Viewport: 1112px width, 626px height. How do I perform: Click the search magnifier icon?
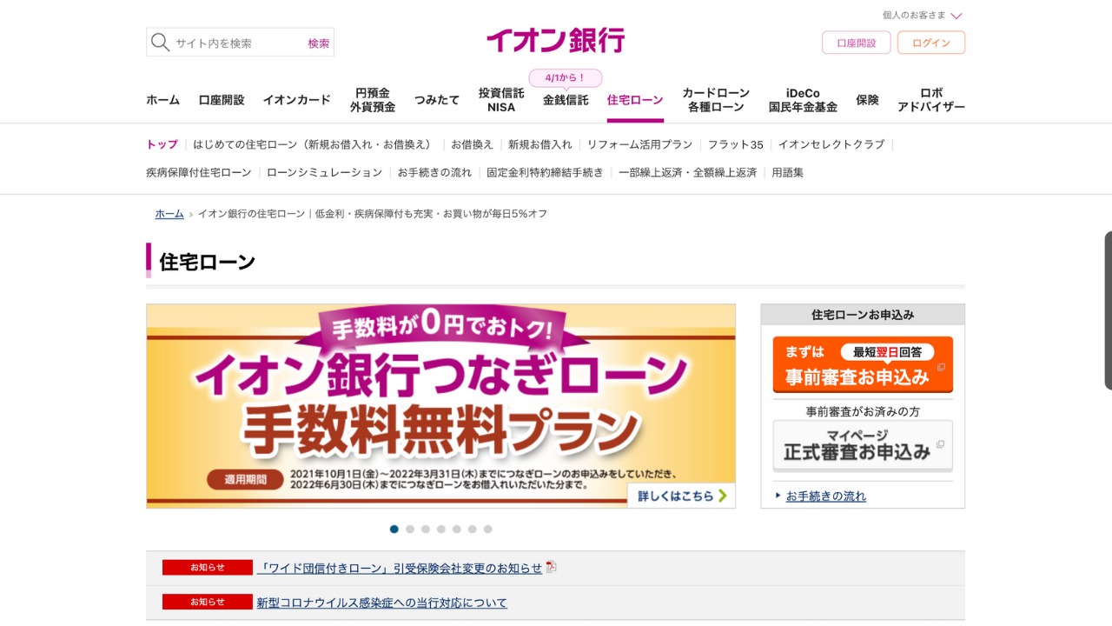tap(160, 43)
